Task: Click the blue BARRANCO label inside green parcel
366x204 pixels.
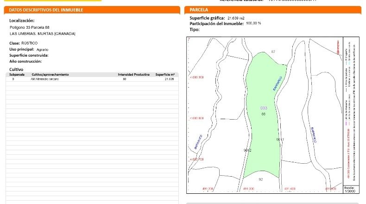Action: pyautogui.click(x=278, y=83)
